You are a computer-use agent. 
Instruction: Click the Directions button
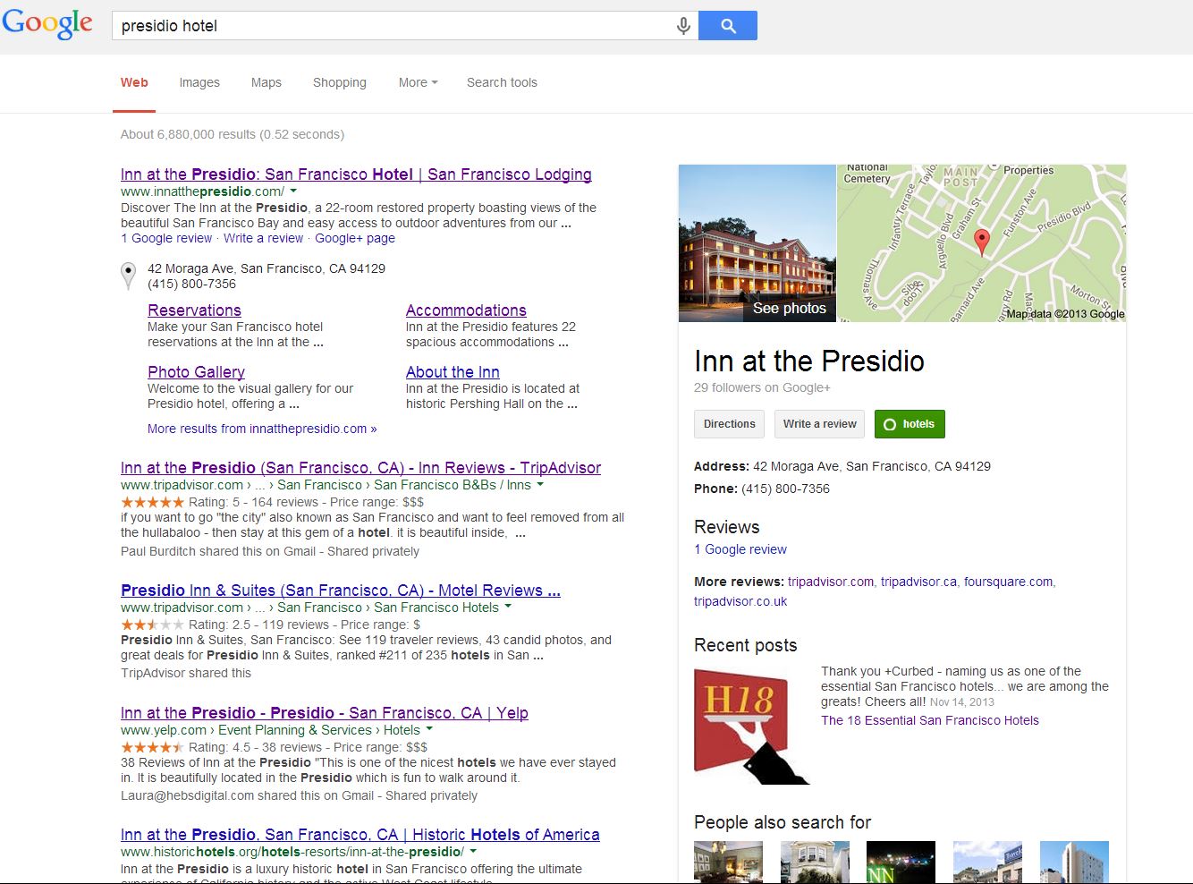[729, 424]
